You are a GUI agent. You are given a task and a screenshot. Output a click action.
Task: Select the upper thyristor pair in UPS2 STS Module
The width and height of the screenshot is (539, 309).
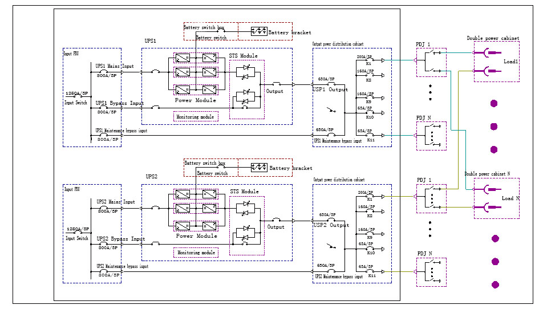click(246, 209)
